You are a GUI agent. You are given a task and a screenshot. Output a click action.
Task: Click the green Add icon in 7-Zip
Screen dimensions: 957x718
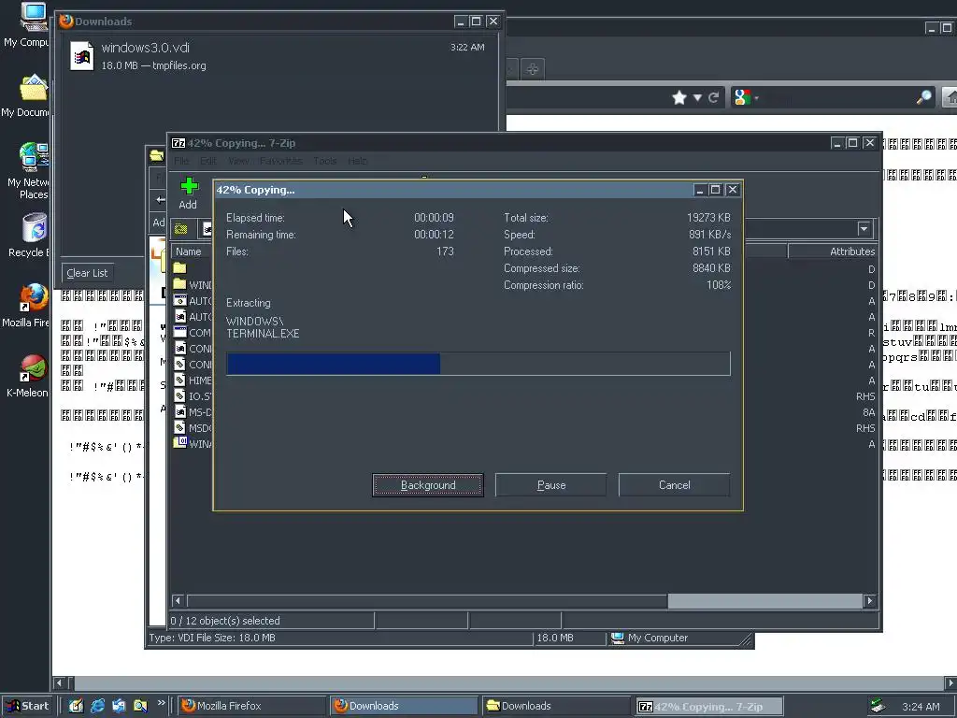pos(189,186)
